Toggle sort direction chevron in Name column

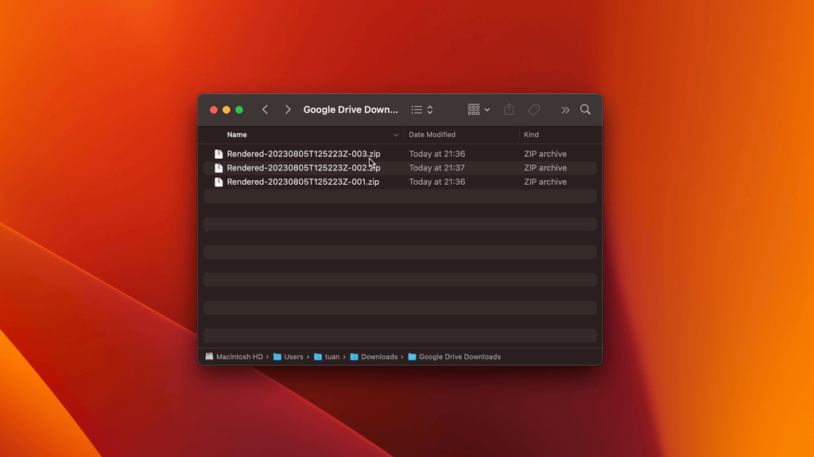[x=396, y=135]
